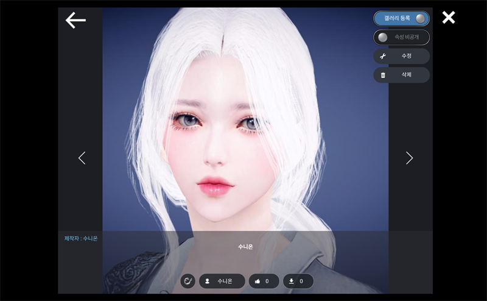Click the 제작자 : 수니온 creator text
This screenshot has height=301, width=487.
coord(81,238)
